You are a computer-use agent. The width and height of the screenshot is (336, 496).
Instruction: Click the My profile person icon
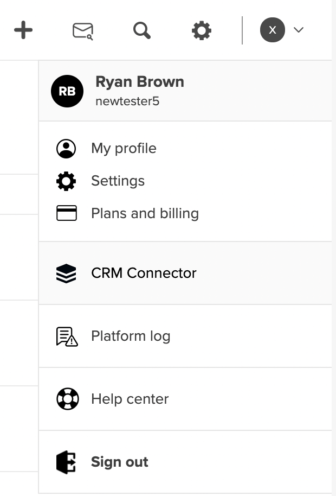click(x=66, y=149)
